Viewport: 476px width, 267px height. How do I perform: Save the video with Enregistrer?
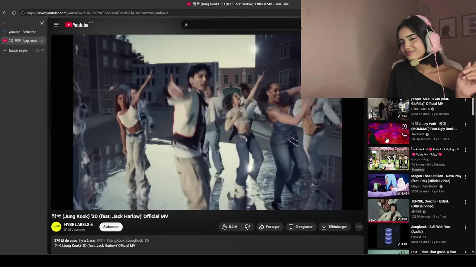(300, 227)
